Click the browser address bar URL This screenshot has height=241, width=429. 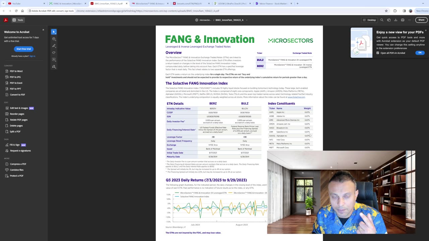pos(147,11)
